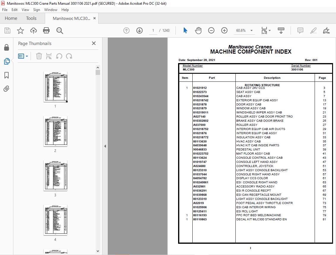
Task: Click the ROTATING STRUCTURE heading
Action: pyautogui.click(x=262, y=85)
